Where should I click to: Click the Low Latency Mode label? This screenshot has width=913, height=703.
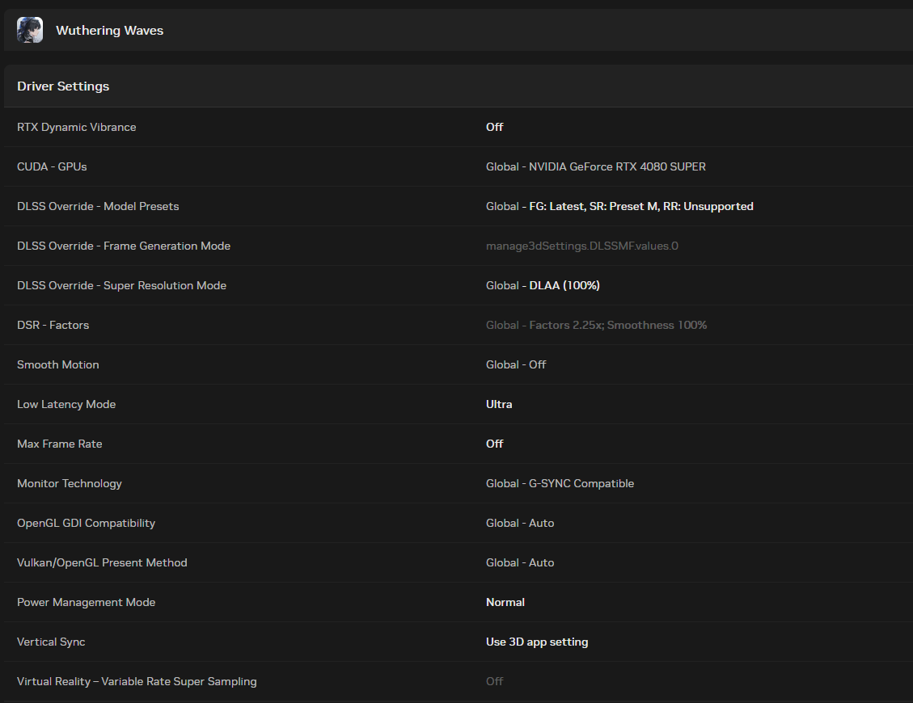pyautogui.click(x=66, y=404)
